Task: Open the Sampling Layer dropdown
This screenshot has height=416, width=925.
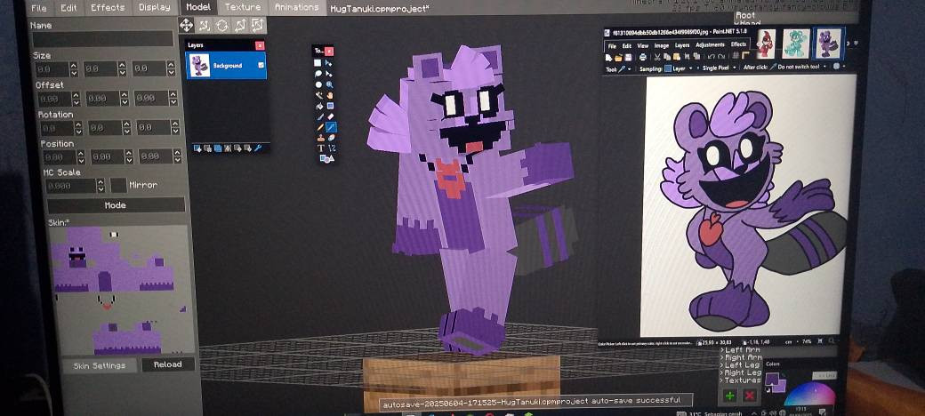Action: point(679,69)
